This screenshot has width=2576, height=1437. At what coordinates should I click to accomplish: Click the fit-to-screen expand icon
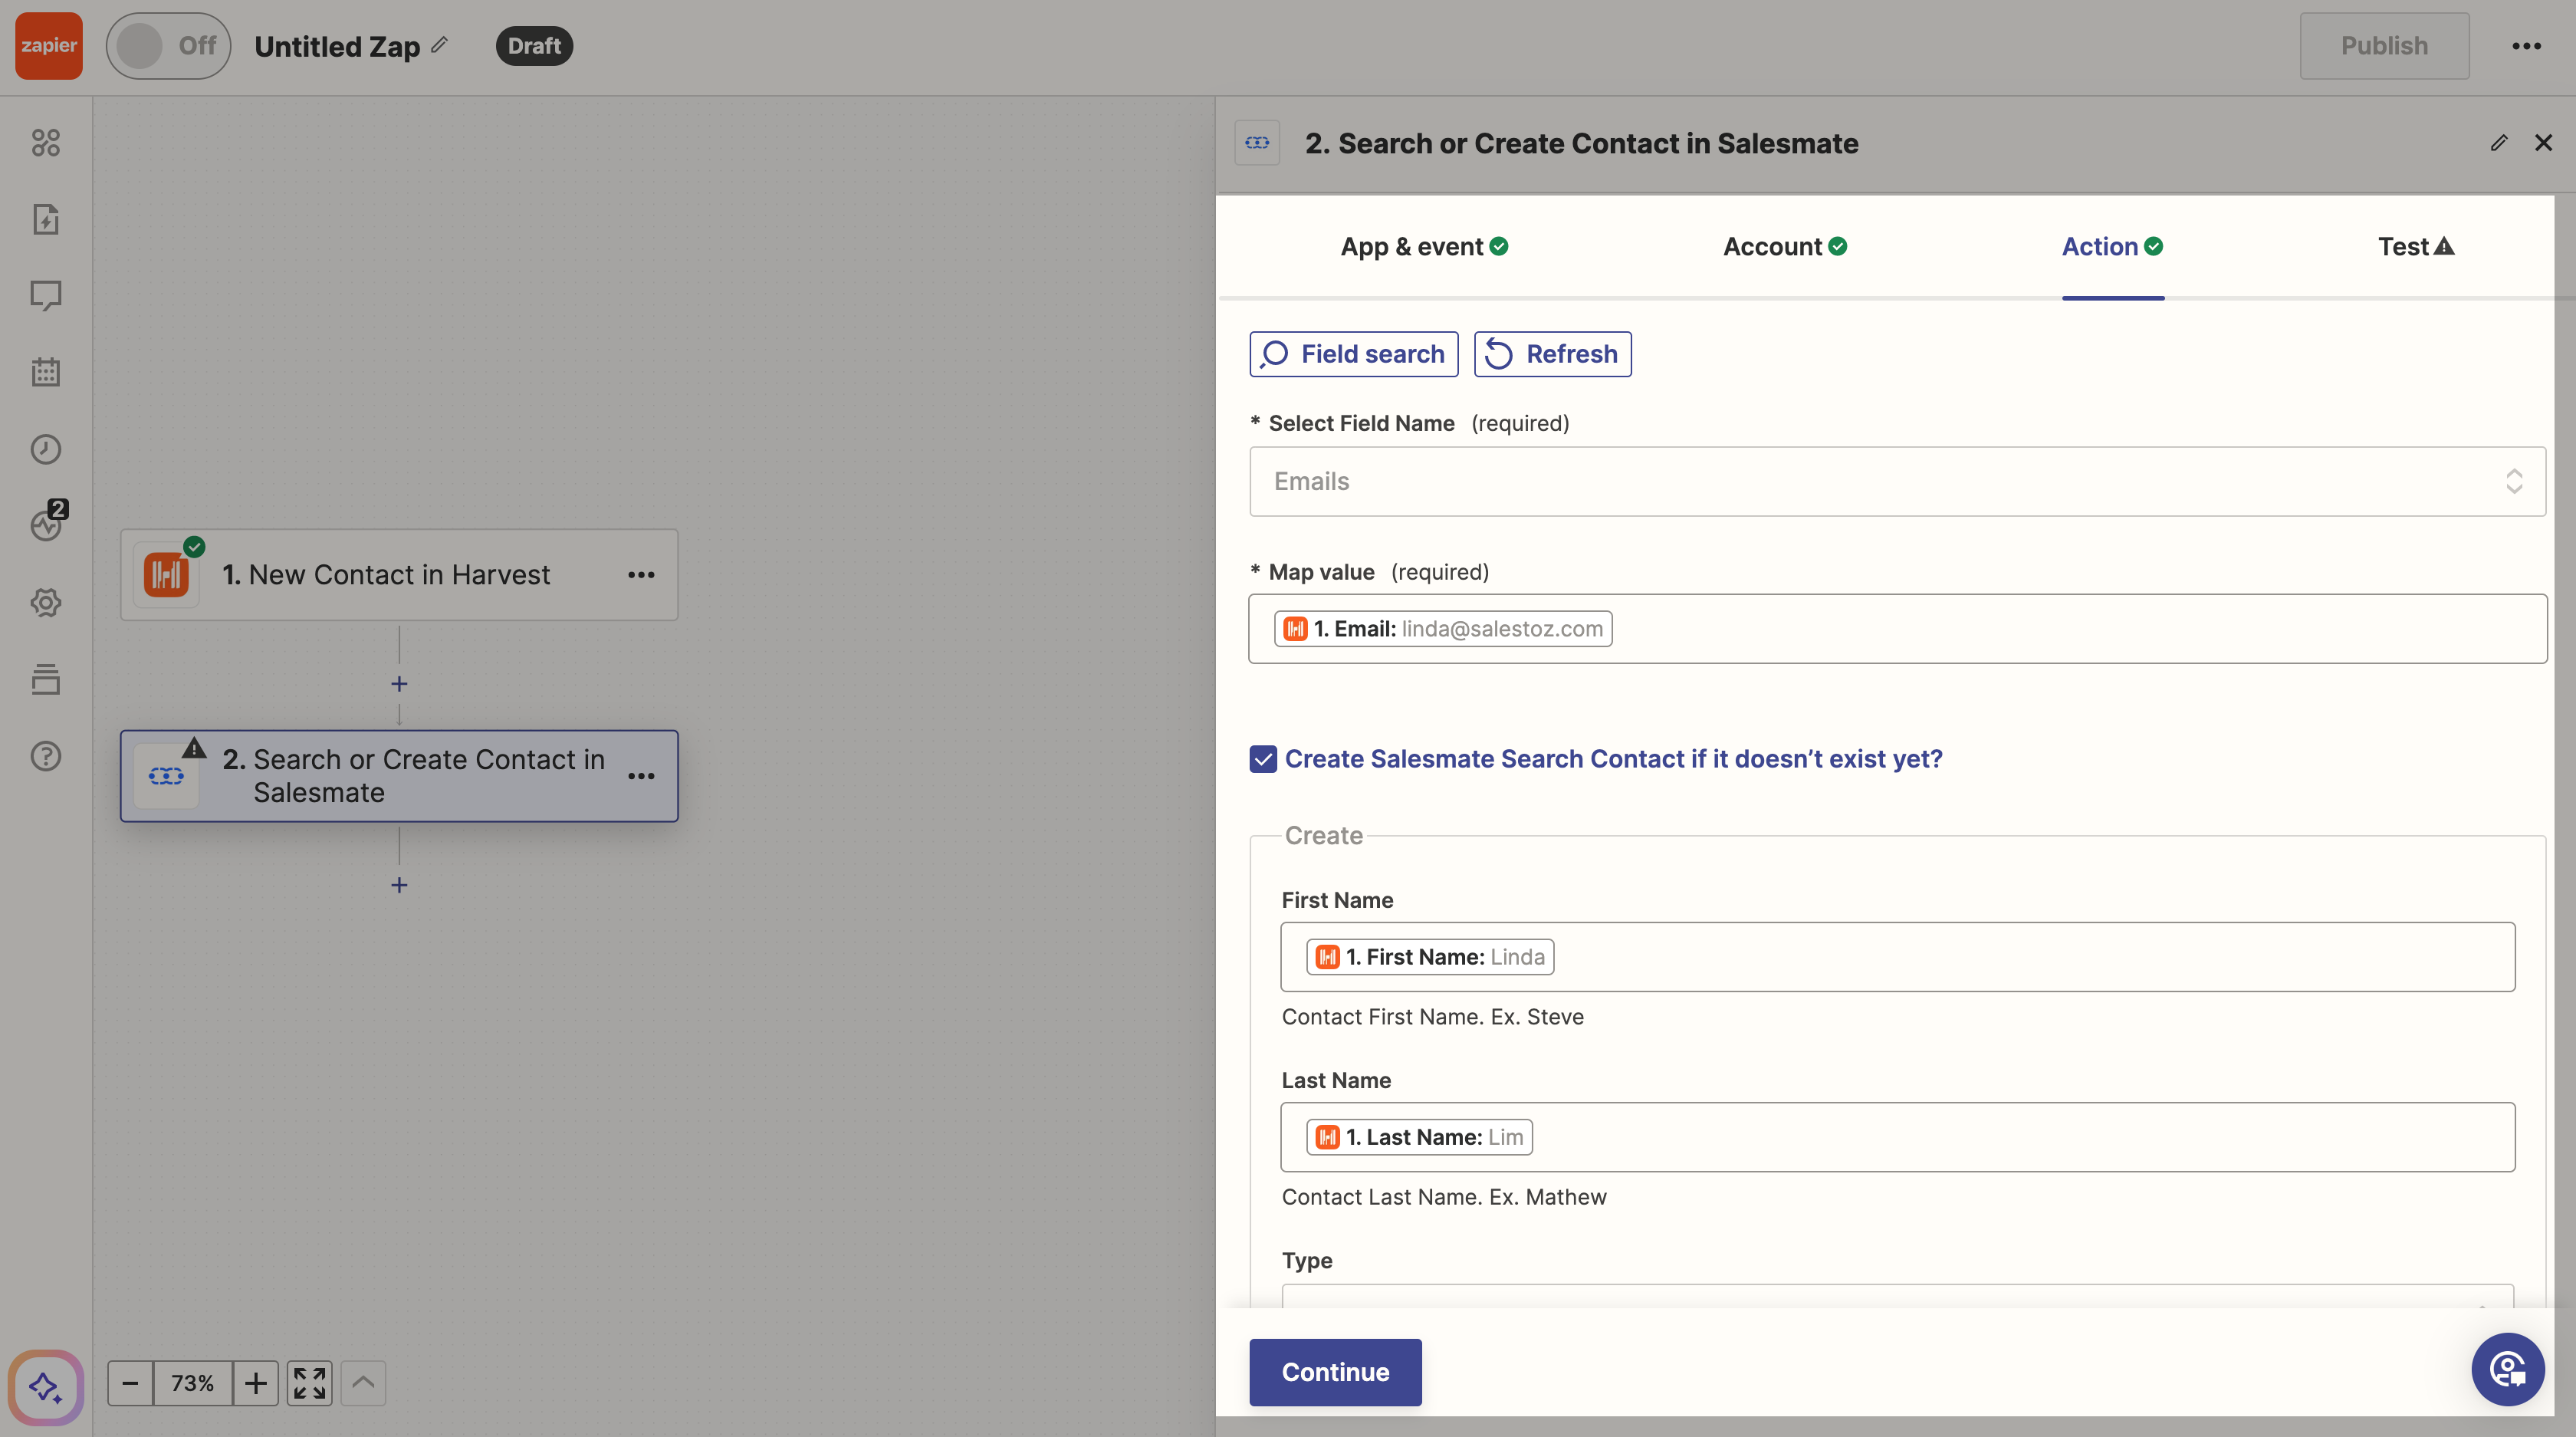click(309, 1383)
